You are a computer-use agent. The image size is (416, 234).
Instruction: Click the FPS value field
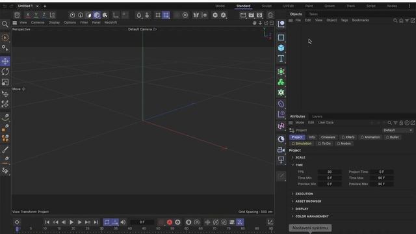(330, 172)
